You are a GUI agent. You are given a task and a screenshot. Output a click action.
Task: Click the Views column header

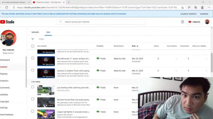[156, 46]
